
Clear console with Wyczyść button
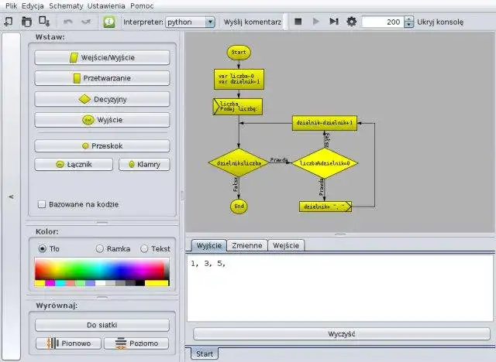(342, 334)
